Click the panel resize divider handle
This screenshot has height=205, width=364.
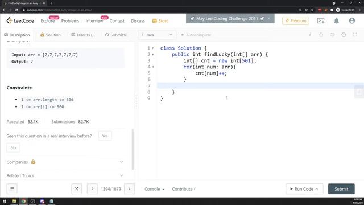(x=136, y=102)
